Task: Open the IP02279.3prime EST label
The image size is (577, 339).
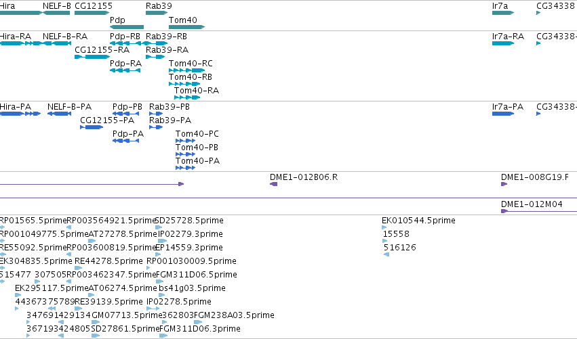Action: 190,234
